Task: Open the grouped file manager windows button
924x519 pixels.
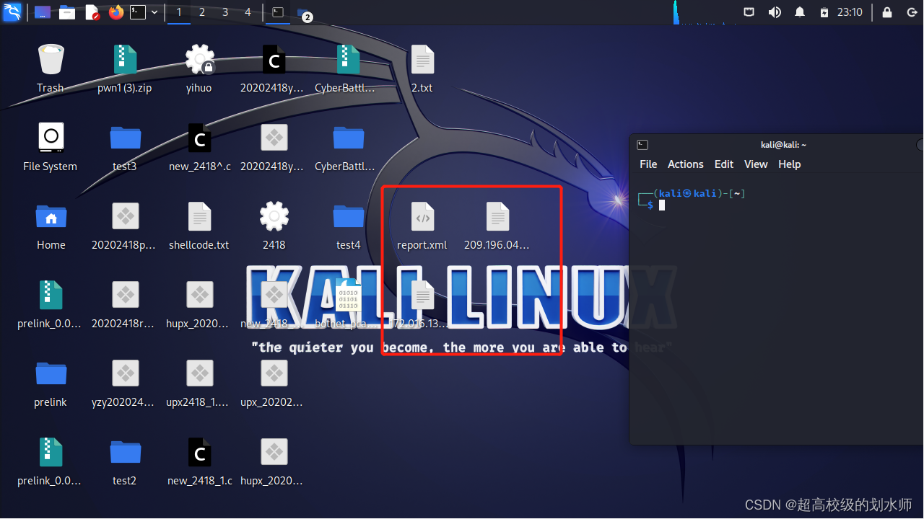Action: [x=304, y=13]
